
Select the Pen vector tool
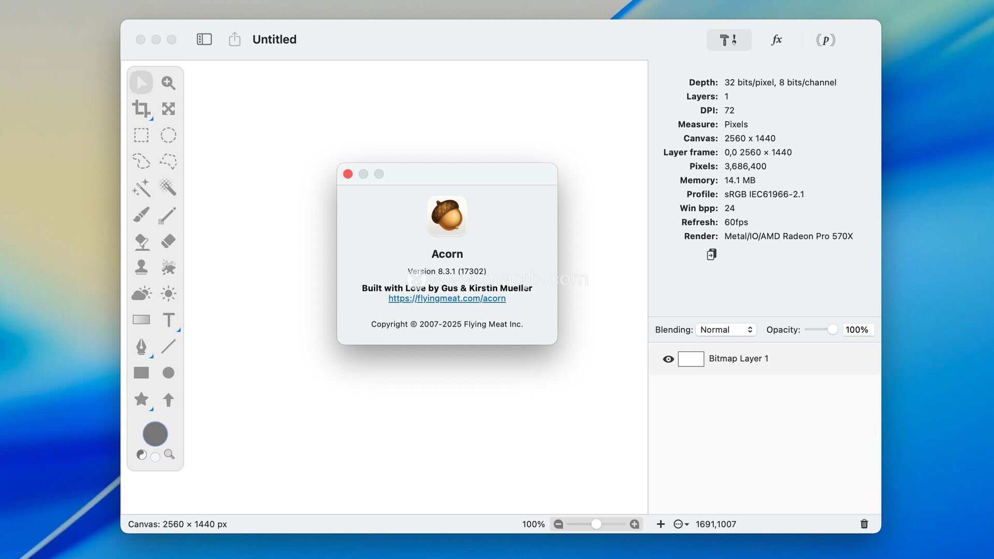141,346
